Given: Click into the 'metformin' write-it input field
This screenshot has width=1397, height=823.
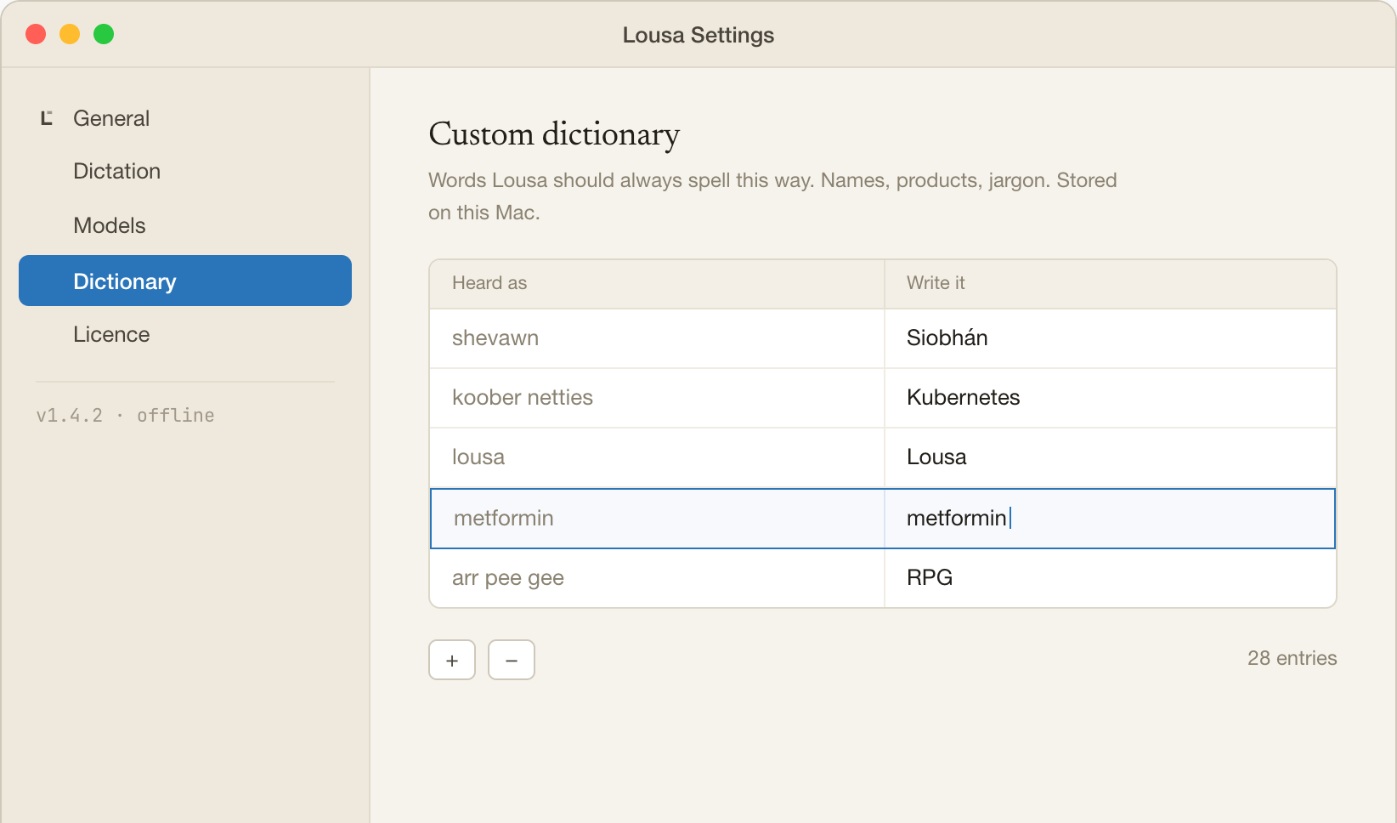Looking at the screenshot, I should pos(1111,519).
